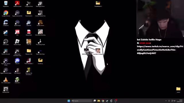
Task: Open the green frog game shortcut
Action: click(17, 80)
